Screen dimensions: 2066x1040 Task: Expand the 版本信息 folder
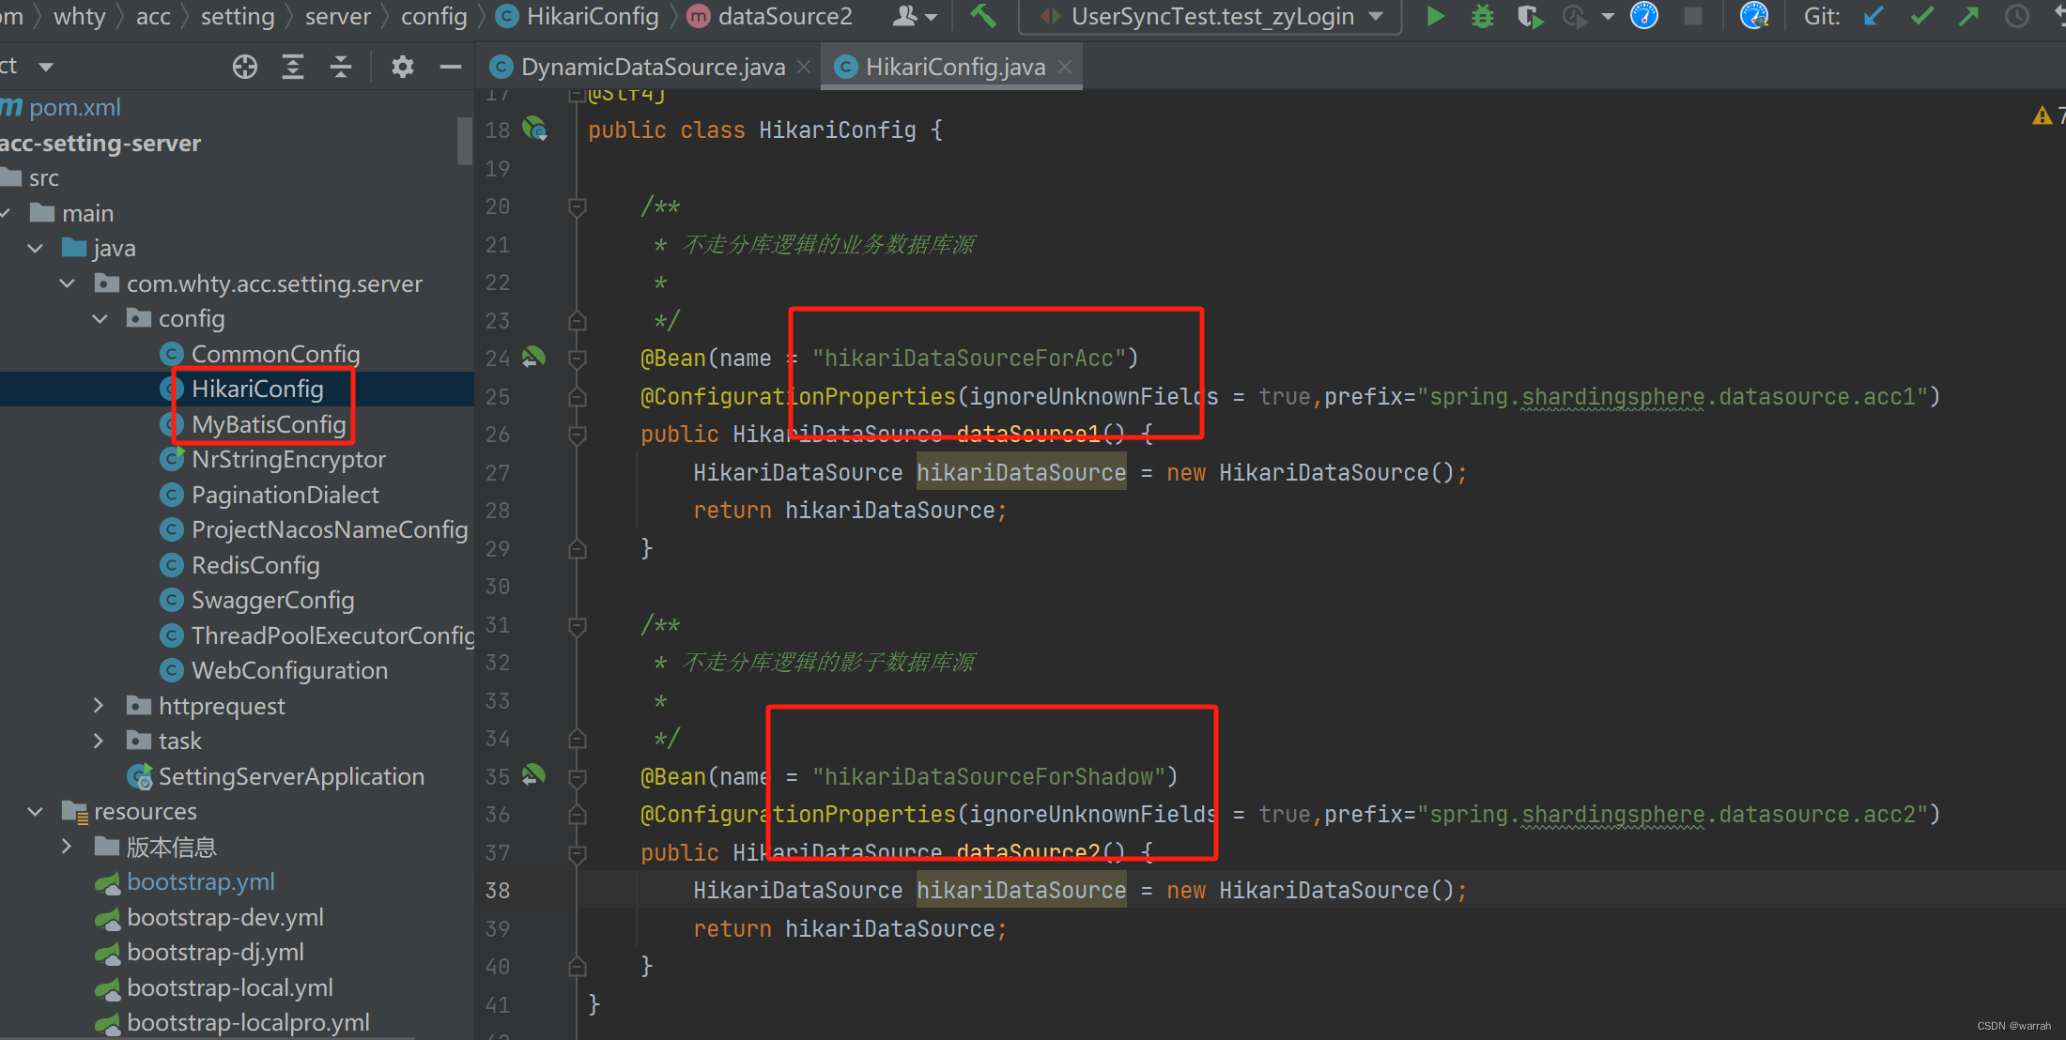(x=67, y=847)
